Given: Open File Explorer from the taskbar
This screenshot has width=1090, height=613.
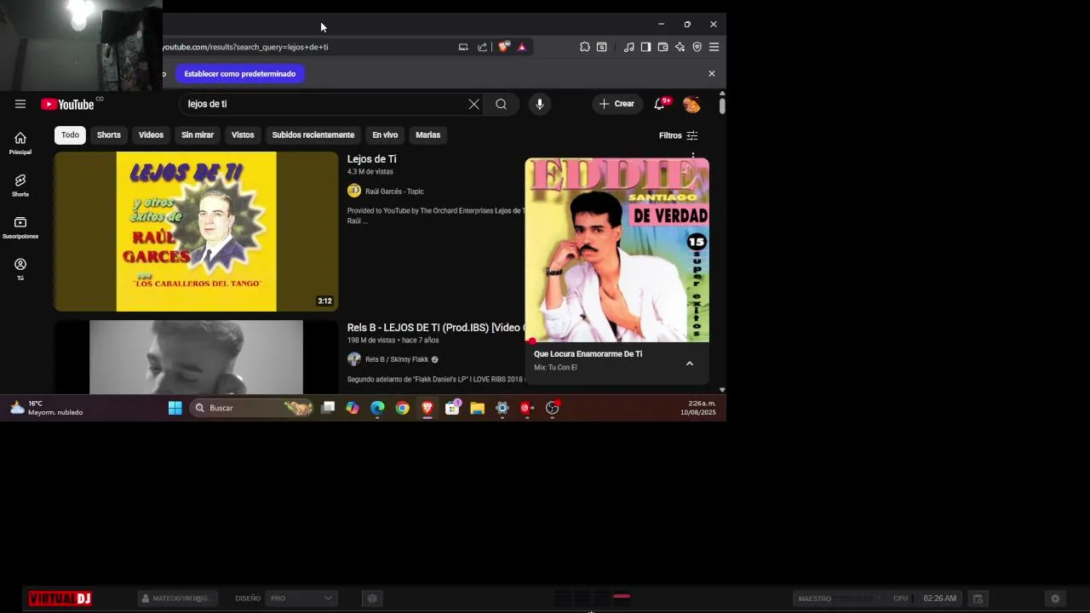Looking at the screenshot, I should [477, 408].
